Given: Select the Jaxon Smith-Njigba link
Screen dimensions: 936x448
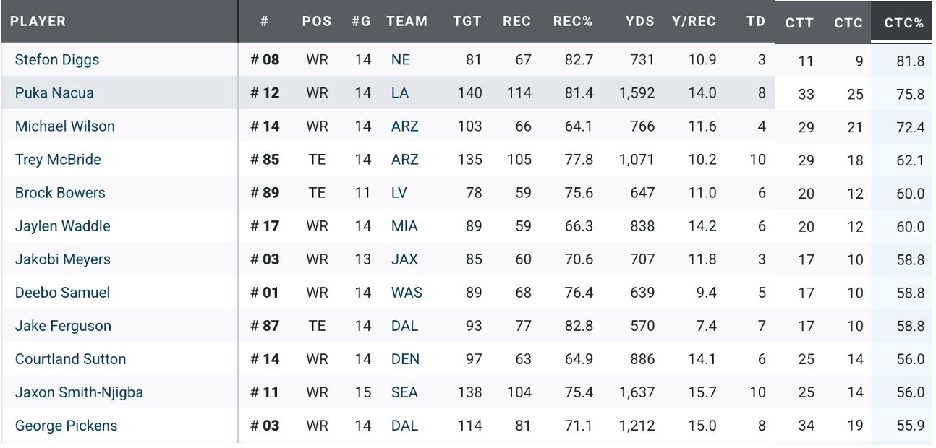Looking at the screenshot, I should click(x=79, y=392).
